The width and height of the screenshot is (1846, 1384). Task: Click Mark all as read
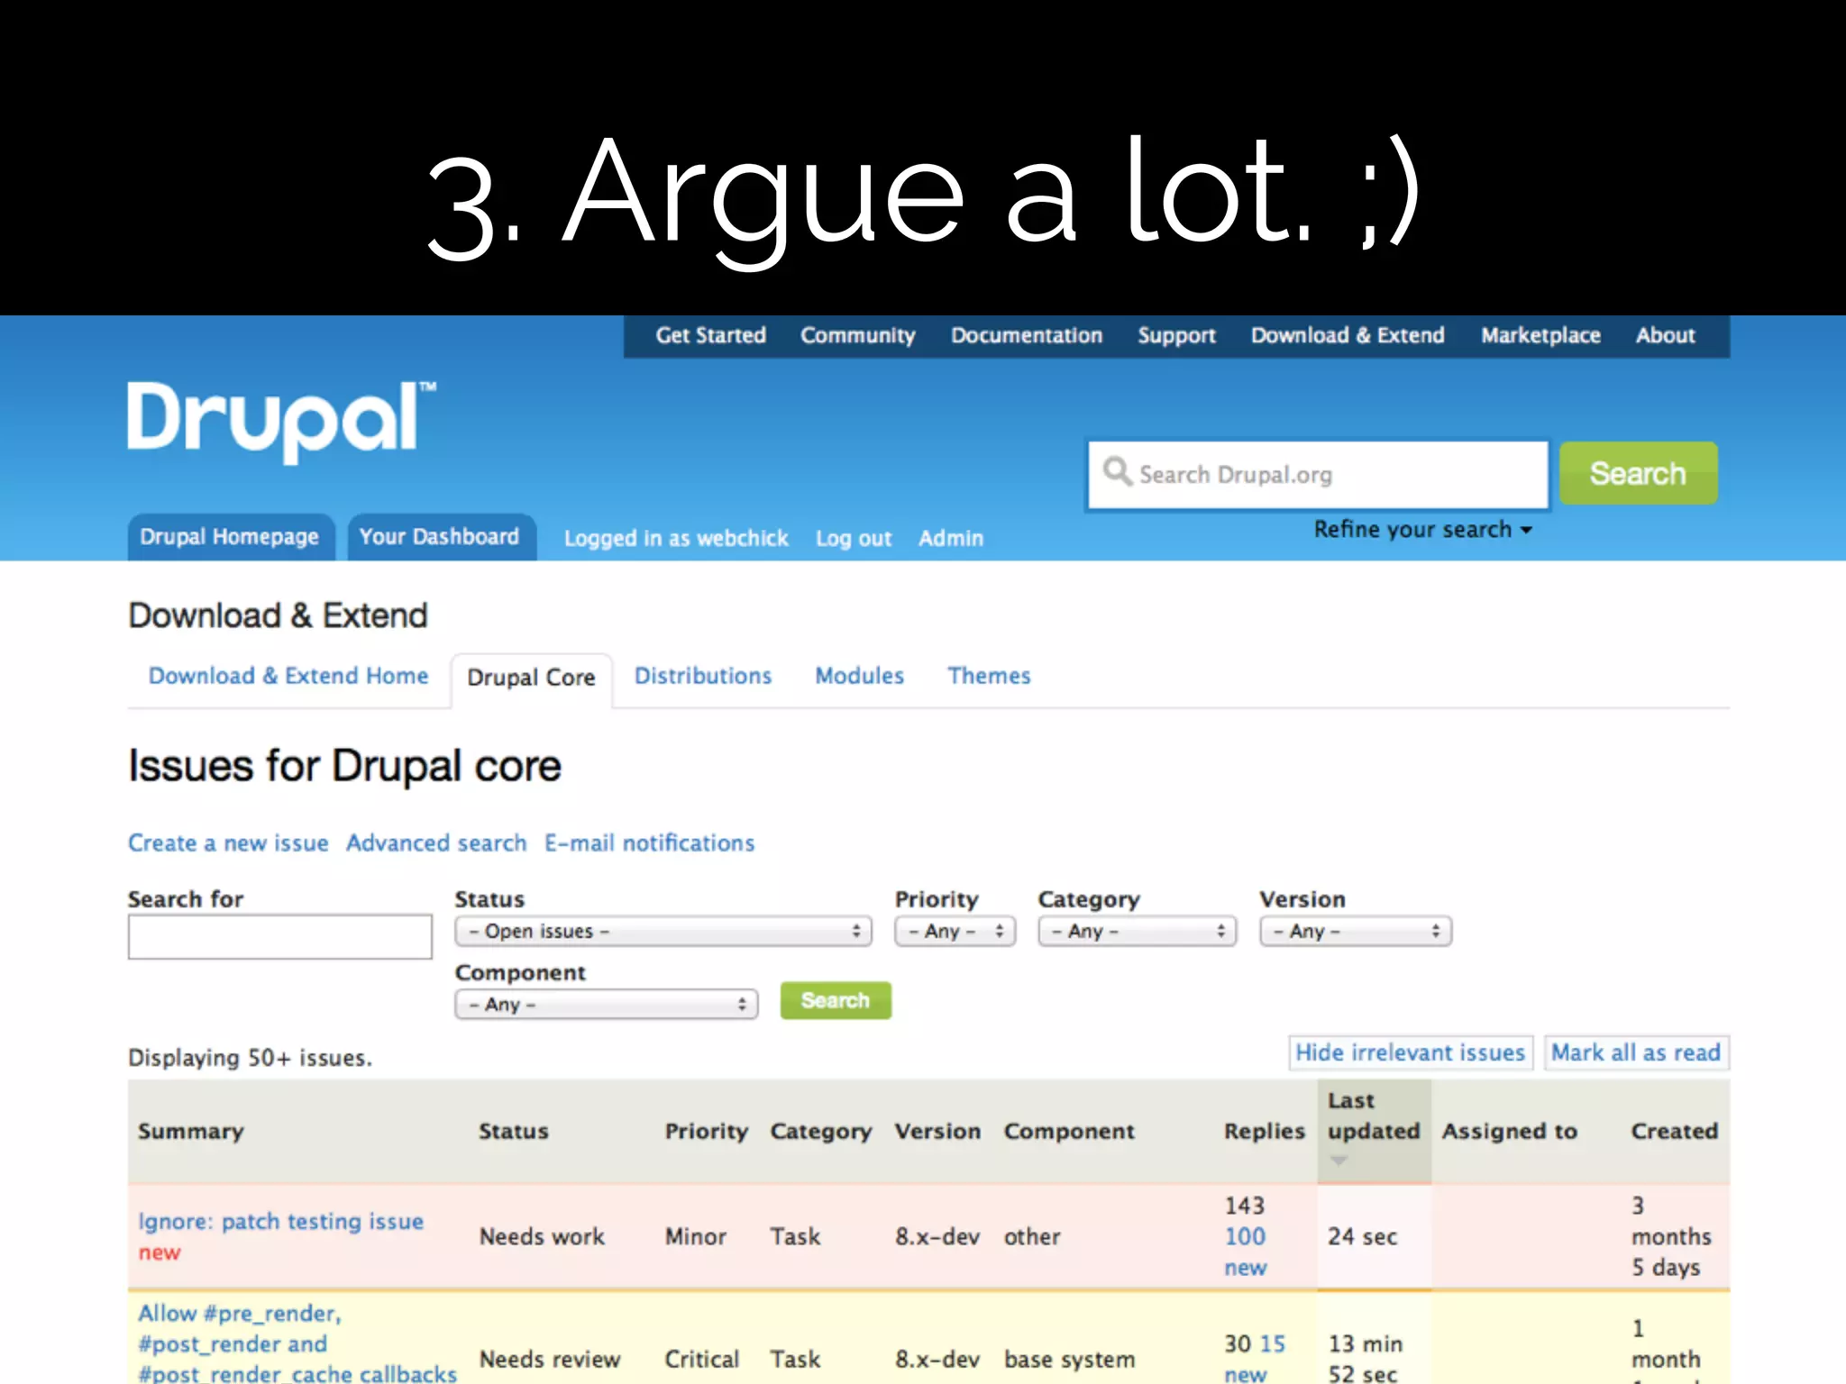pos(1636,1052)
